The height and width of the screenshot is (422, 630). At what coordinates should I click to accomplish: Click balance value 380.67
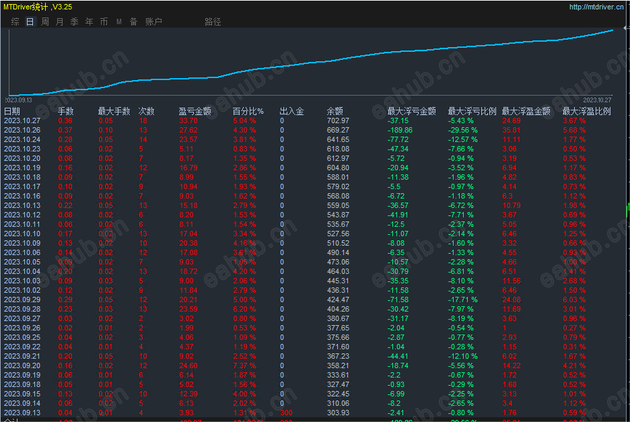click(338, 319)
